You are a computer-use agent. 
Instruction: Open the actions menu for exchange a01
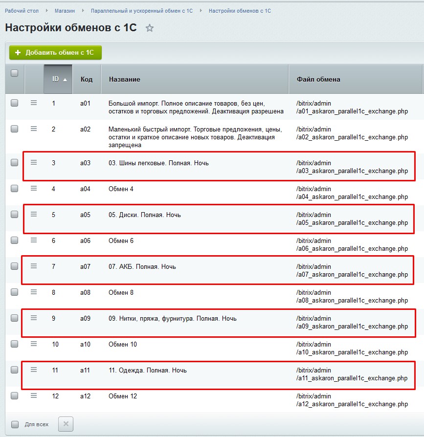tap(33, 103)
